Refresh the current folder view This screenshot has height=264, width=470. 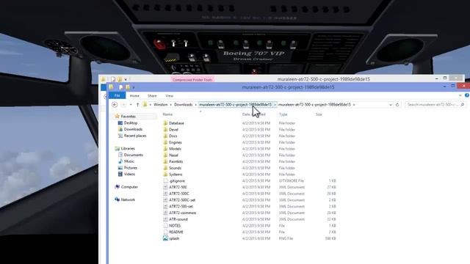point(397,105)
